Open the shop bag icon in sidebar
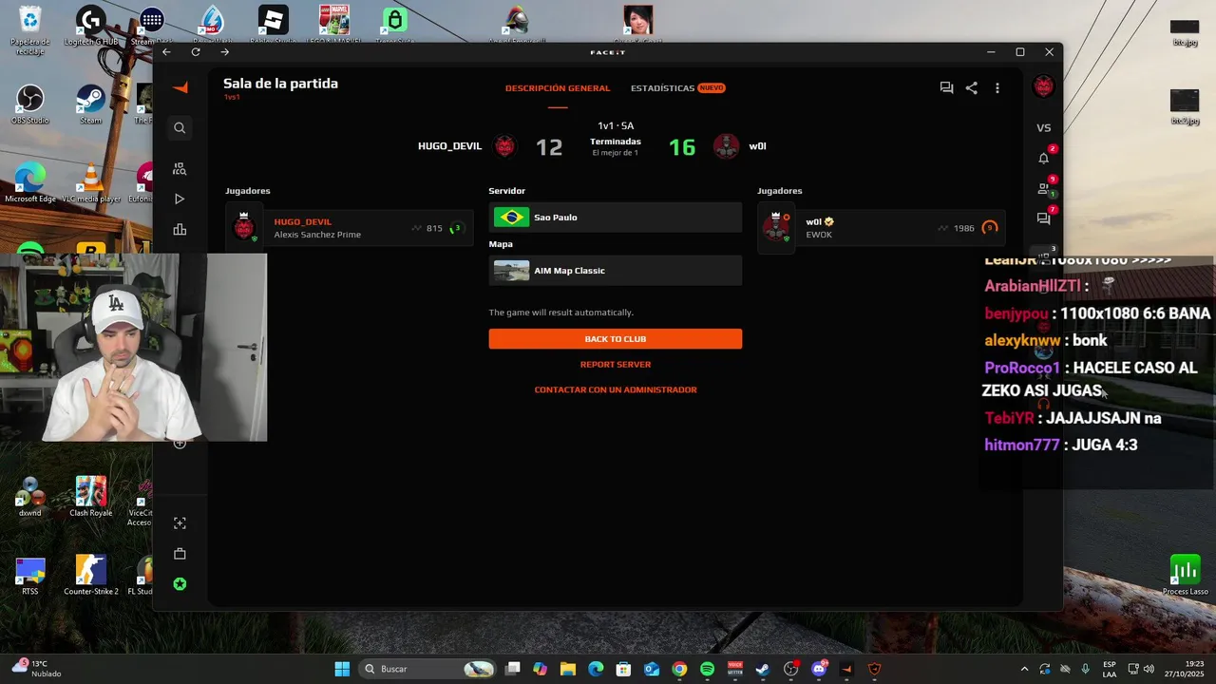 [180, 554]
